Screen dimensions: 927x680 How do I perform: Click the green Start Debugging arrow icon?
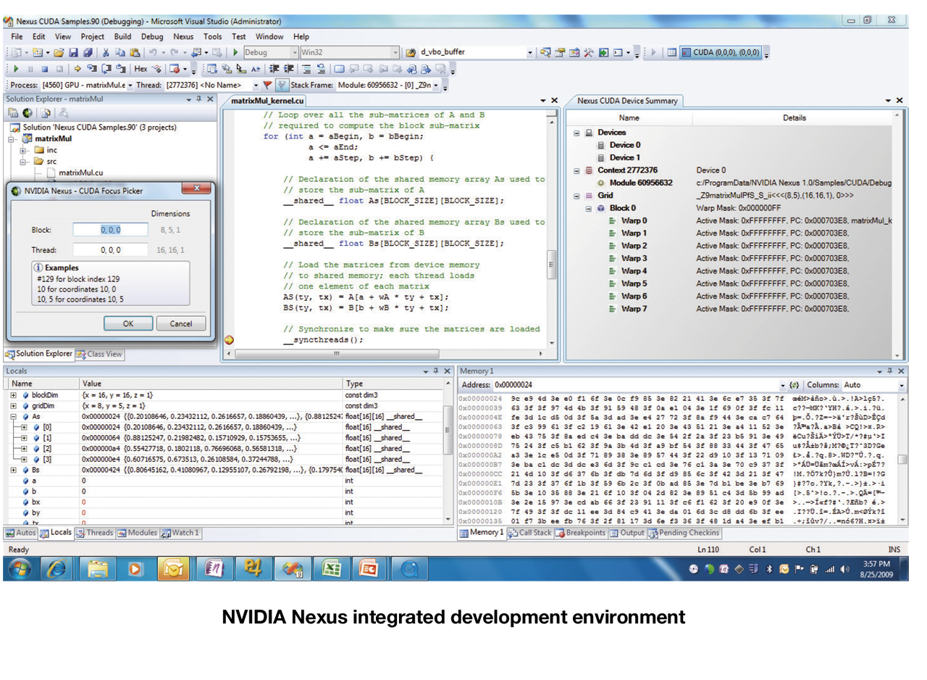pyautogui.click(x=235, y=52)
